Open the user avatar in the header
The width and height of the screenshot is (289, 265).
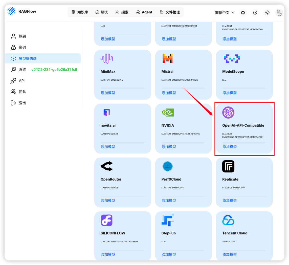pyautogui.click(x=279, y=13)
